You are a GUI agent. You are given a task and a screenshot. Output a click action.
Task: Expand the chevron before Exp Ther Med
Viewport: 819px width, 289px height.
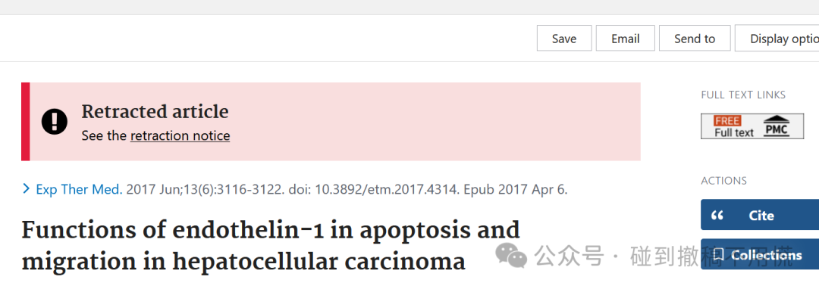[26, 189]
